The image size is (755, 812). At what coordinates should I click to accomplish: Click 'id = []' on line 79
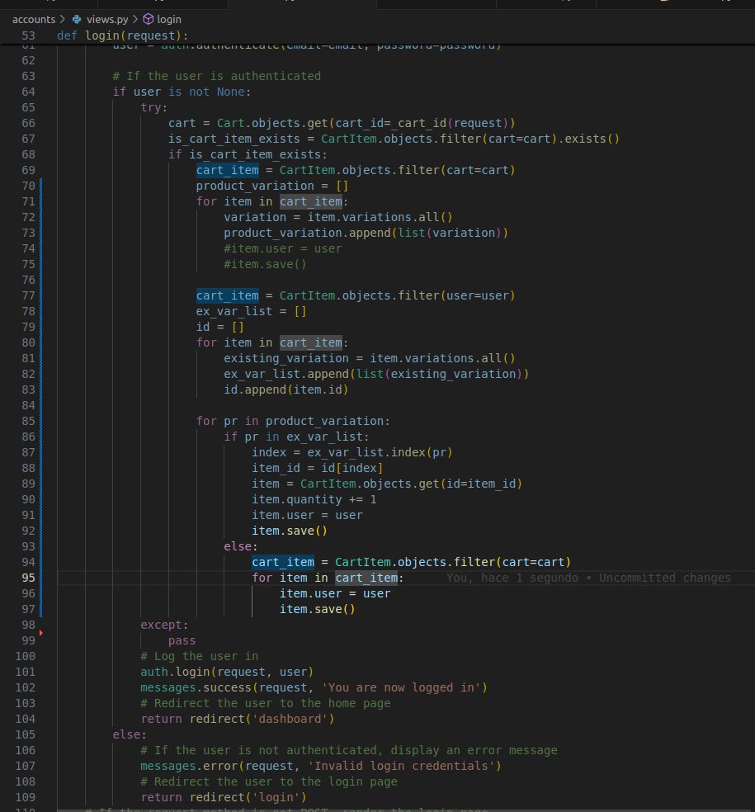pyautogui.click(x=219, y=327)
